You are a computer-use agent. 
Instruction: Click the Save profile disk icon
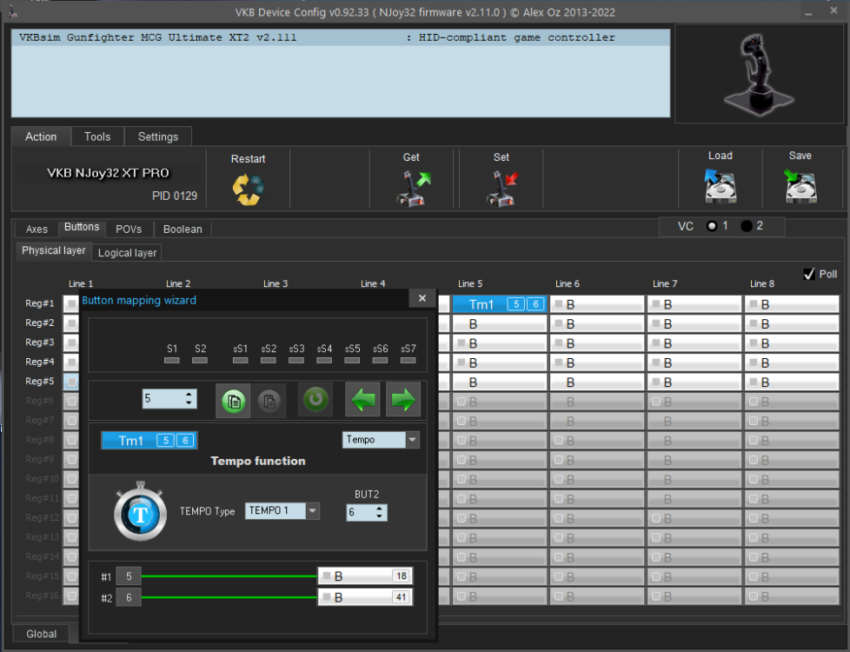(x=800, y=186)
